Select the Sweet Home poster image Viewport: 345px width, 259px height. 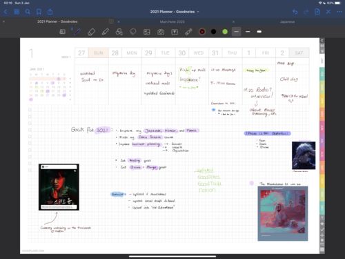(x=59, y=187)
